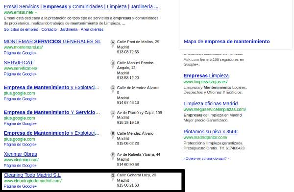Open the Area clientes sitelink
The height and width of the screenshot is (192, 294).
[92, 29]
